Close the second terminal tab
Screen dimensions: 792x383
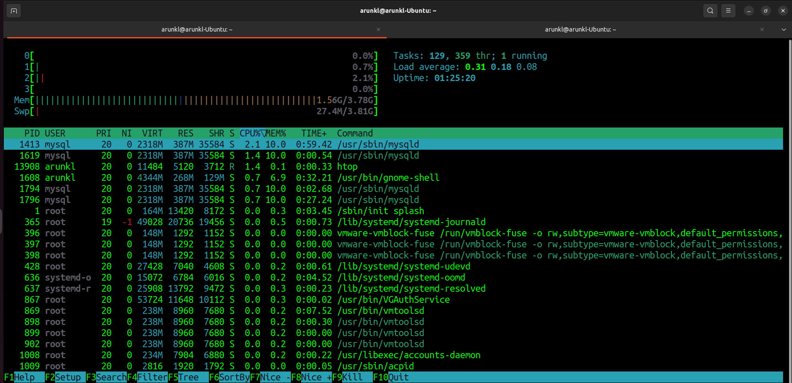pyautogui.click(x=762, y=29)
